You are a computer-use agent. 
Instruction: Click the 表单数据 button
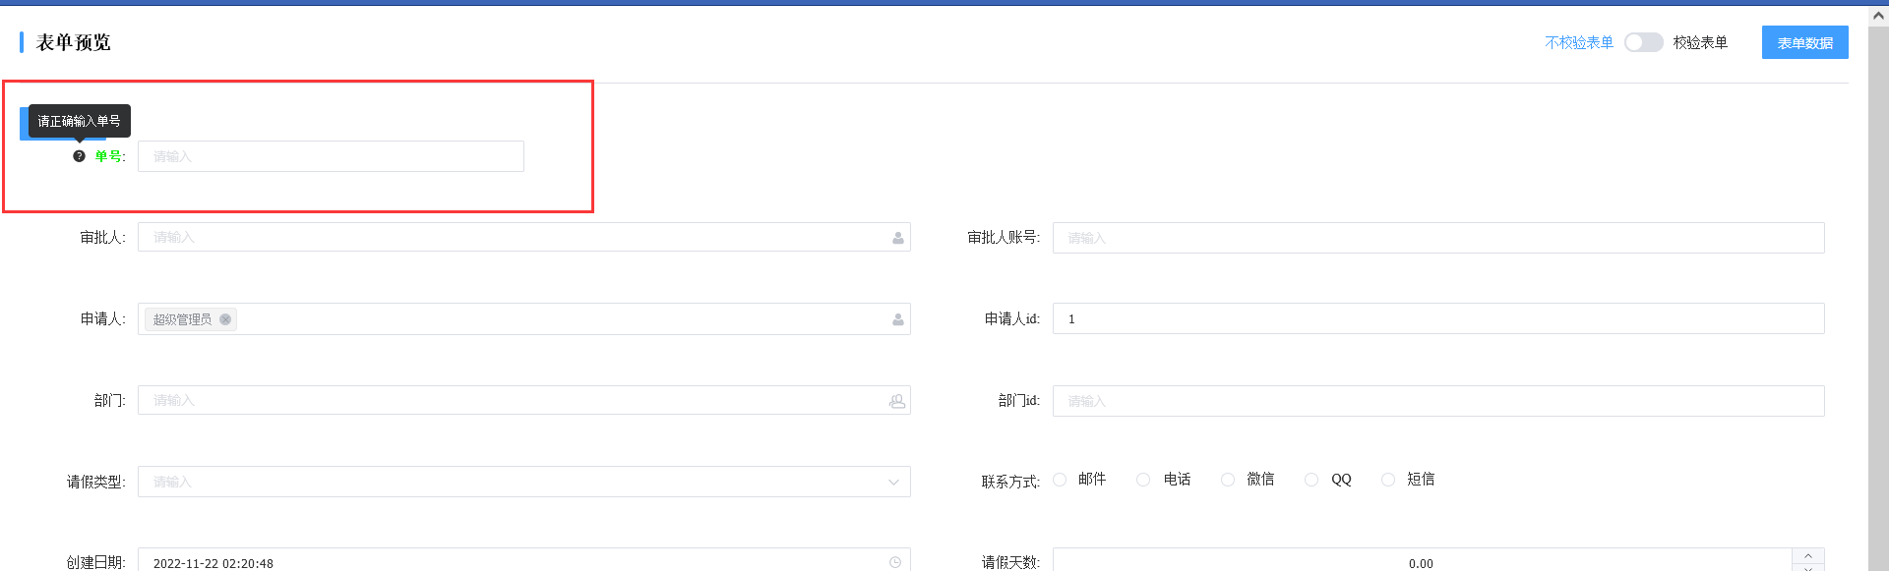pos(1804,42)
